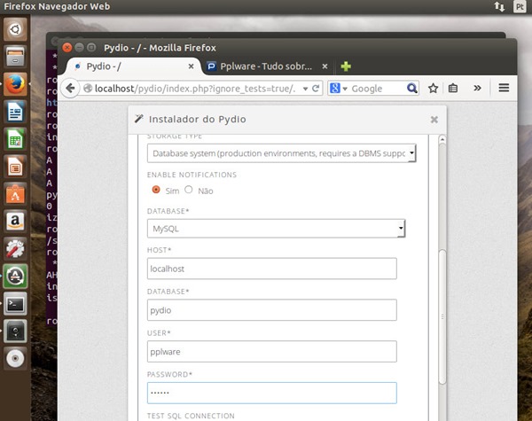Open a new tab with plus icon
Screen dimensions: 532x421
[x=346, y=66]
